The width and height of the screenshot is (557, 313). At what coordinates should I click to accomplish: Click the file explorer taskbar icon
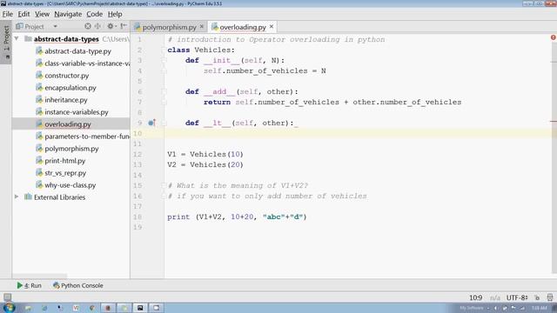tap(28, 308)
